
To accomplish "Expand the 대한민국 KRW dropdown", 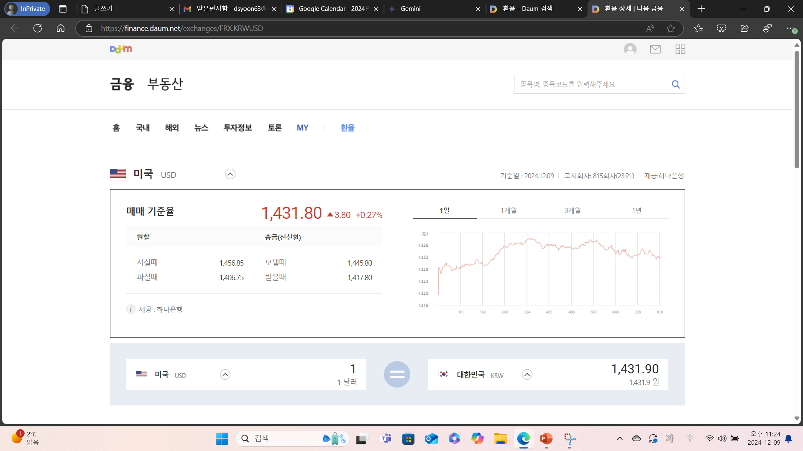I will [527, 375].
